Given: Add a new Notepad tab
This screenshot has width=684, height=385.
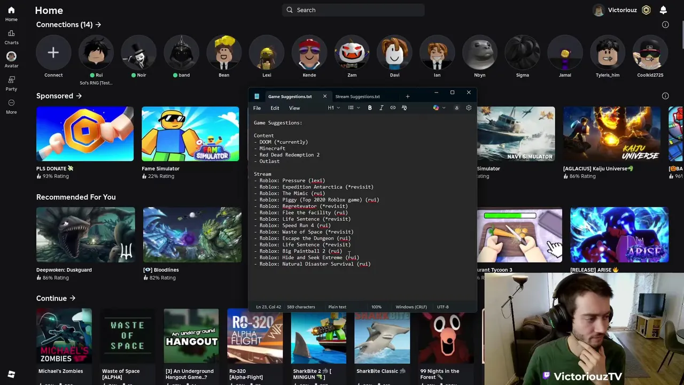Looking at the screenshot, I should pos(407,97).
